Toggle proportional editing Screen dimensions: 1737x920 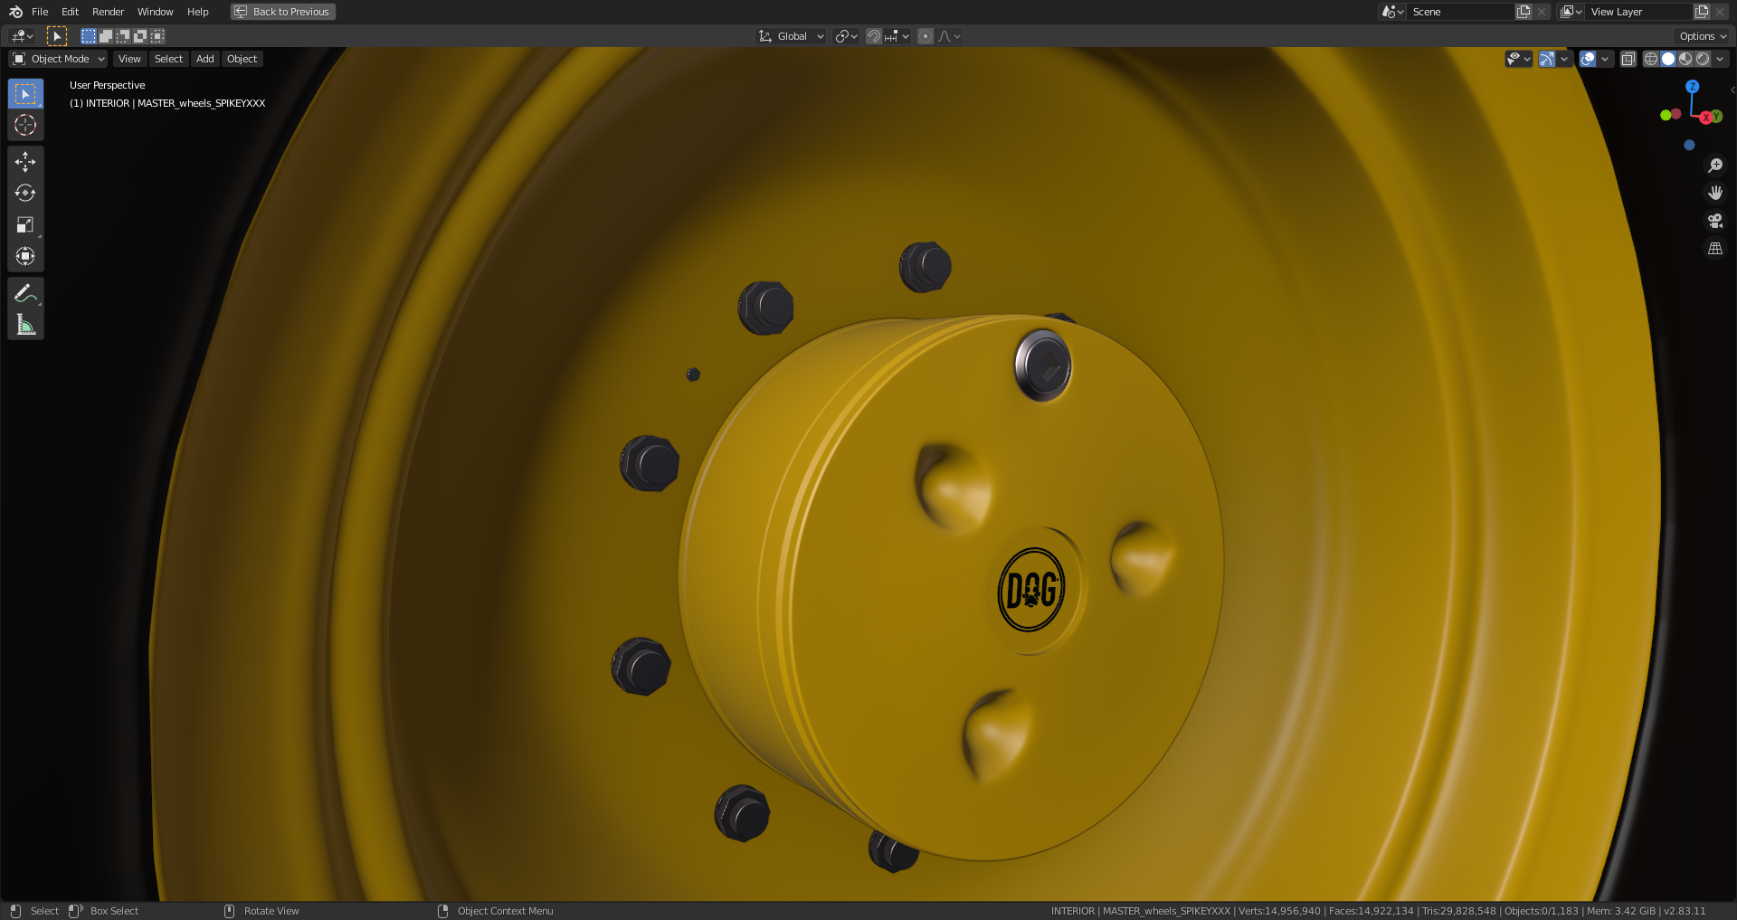[x=925, y=36]
